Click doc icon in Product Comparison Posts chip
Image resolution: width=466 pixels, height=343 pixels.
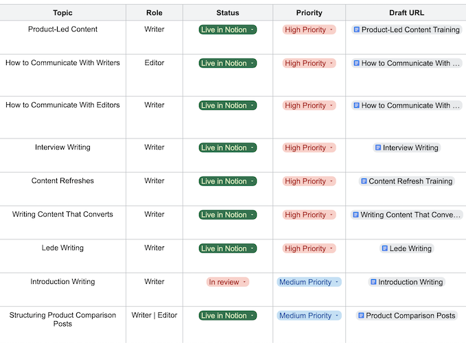pyautogui.click(x=361, y=316)
